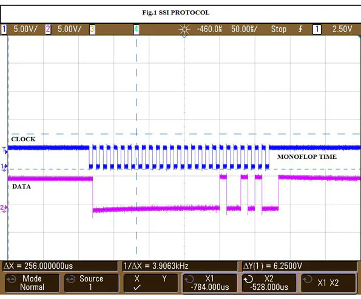The image size is (361, 299).
Task: Select the X1 cursor softkey
Action: (210, 283)
